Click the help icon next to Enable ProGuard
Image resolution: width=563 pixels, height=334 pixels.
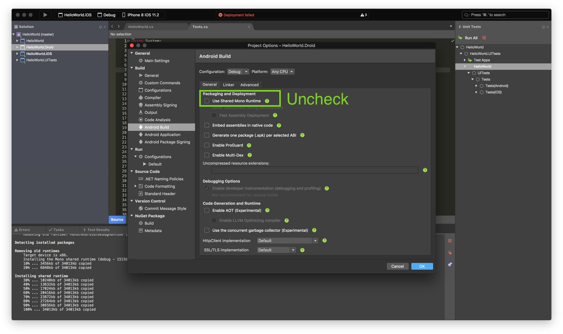[x=249, y=145]
